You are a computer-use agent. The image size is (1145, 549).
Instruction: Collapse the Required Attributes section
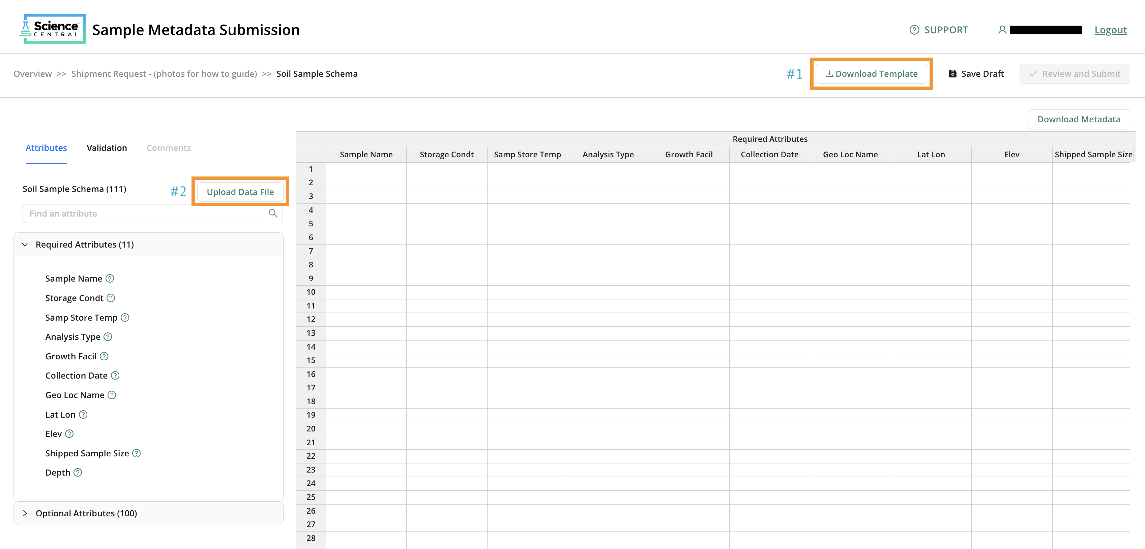tap(25, 245)
